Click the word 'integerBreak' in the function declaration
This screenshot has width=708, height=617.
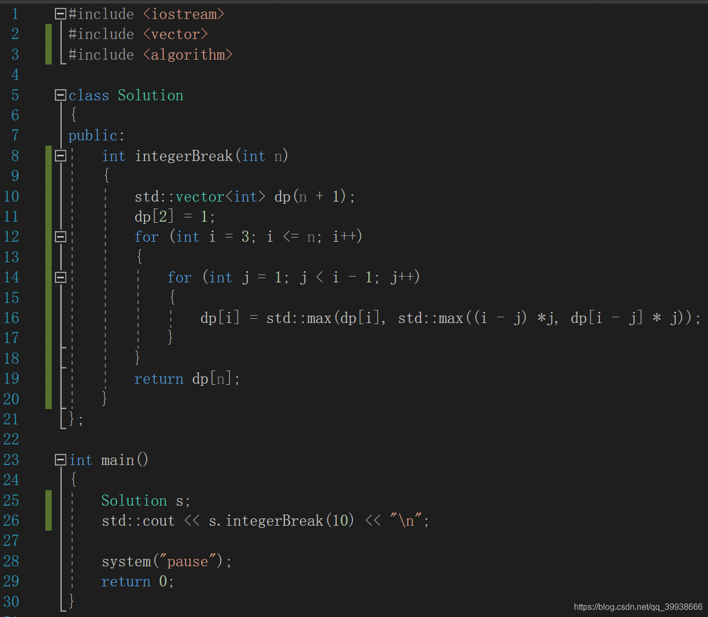tap(184, 156)
